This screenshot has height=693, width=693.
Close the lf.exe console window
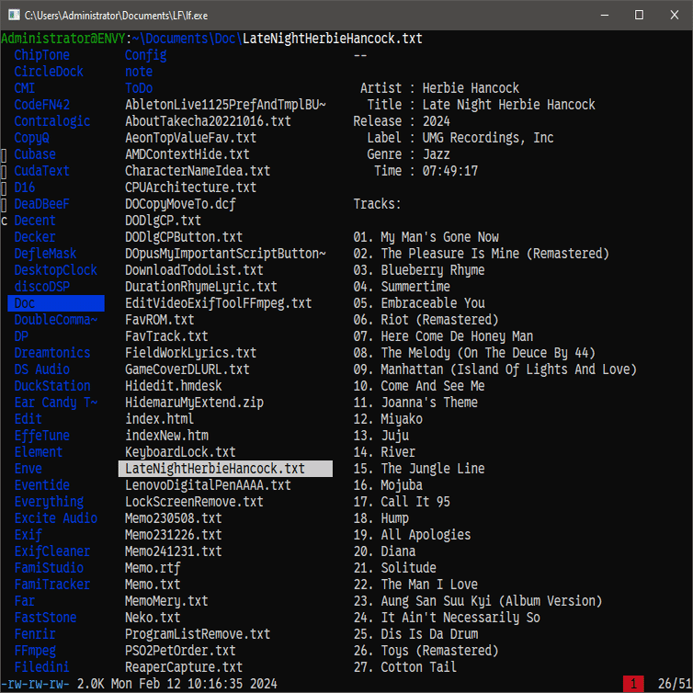pos(674,15)
